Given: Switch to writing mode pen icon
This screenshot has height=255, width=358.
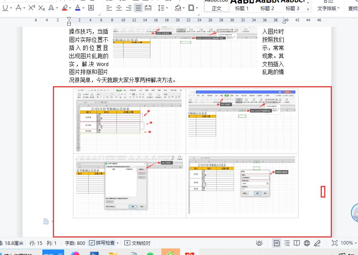Looking at the screenshot, I should tap(317, 243).
